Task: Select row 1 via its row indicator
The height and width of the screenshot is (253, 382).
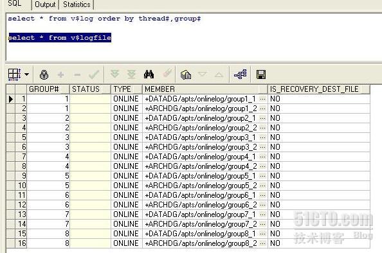Action: [x=11, y=99]
